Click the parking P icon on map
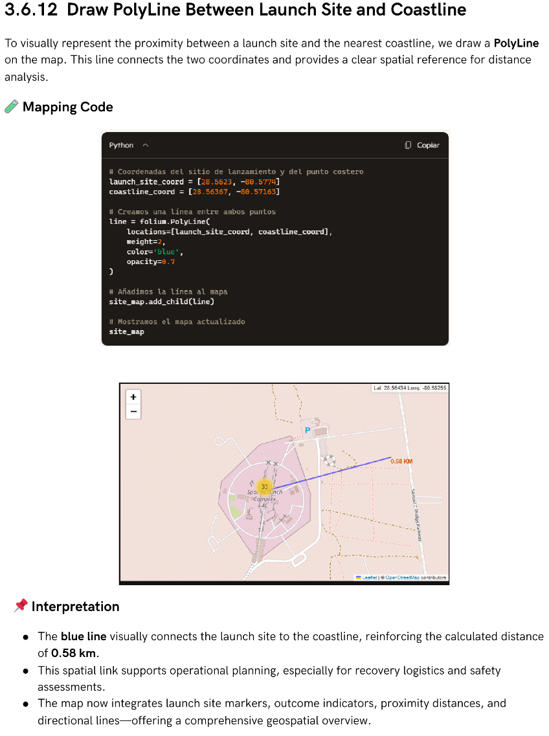The height and width of the screenshot is (736, 549). pyautogui.click(x=308, y=430)
